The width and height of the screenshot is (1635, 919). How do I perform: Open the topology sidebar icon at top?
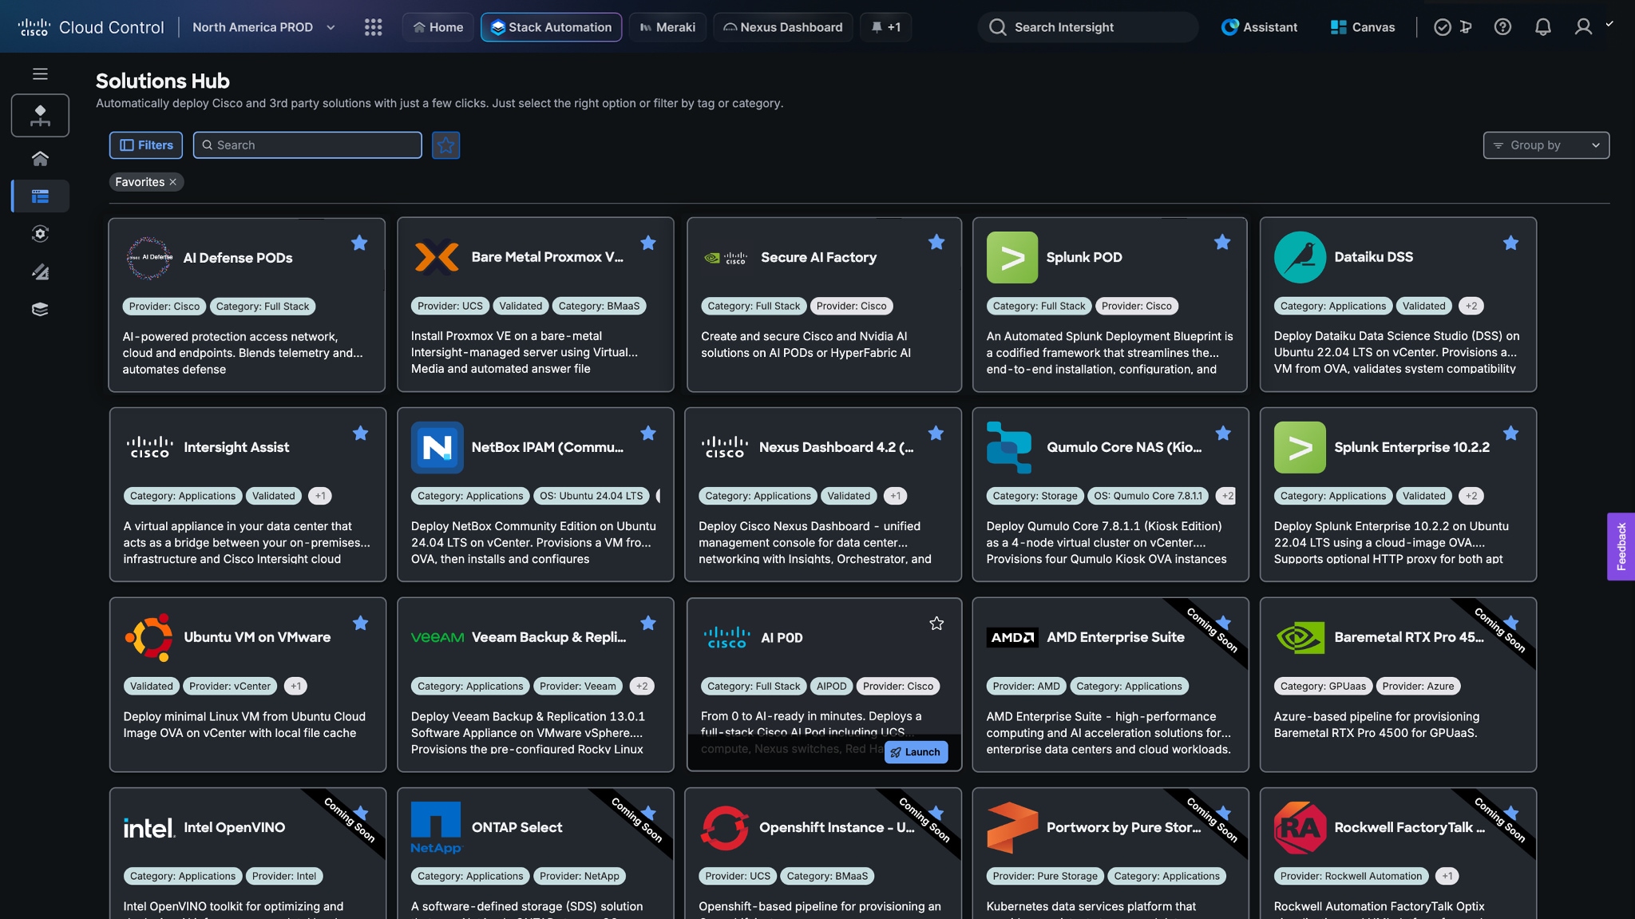click(40, 115)
